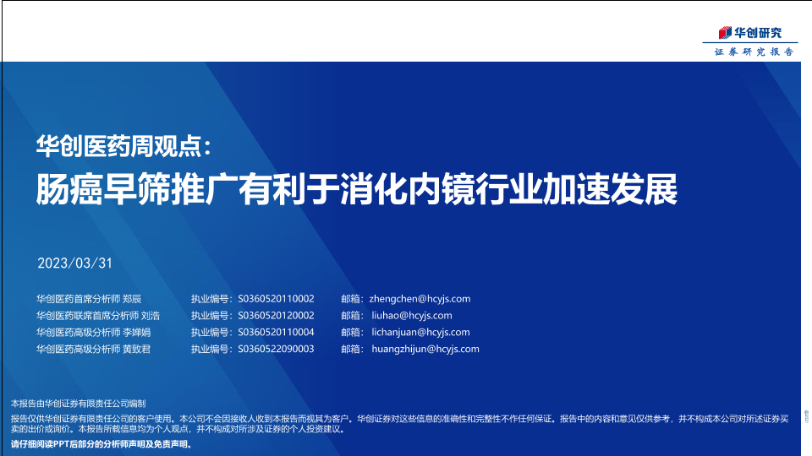Screen dimensions: 812x456
Task: Select analyst name 黄致君 line
Action: tap(93, 349)
